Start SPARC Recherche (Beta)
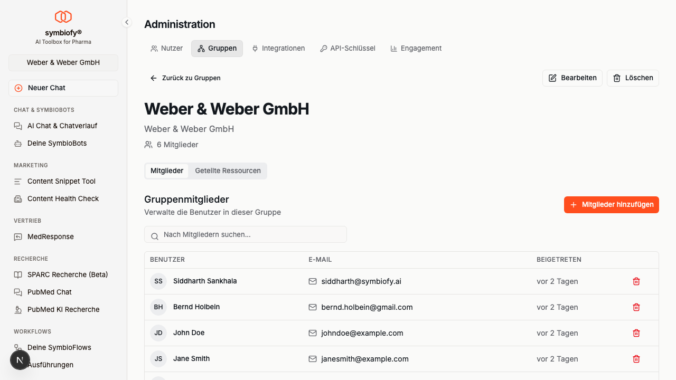 click(67, 274)
